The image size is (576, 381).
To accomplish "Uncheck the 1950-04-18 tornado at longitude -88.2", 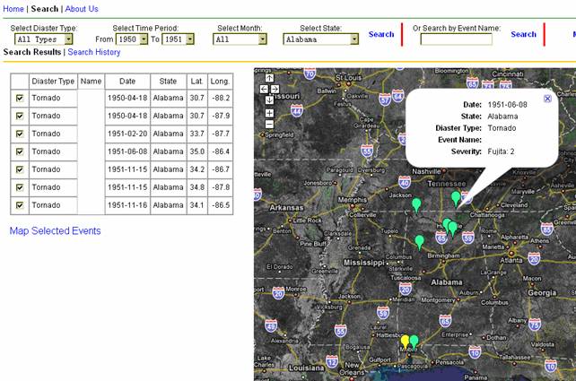I will [x=20, y=98].
